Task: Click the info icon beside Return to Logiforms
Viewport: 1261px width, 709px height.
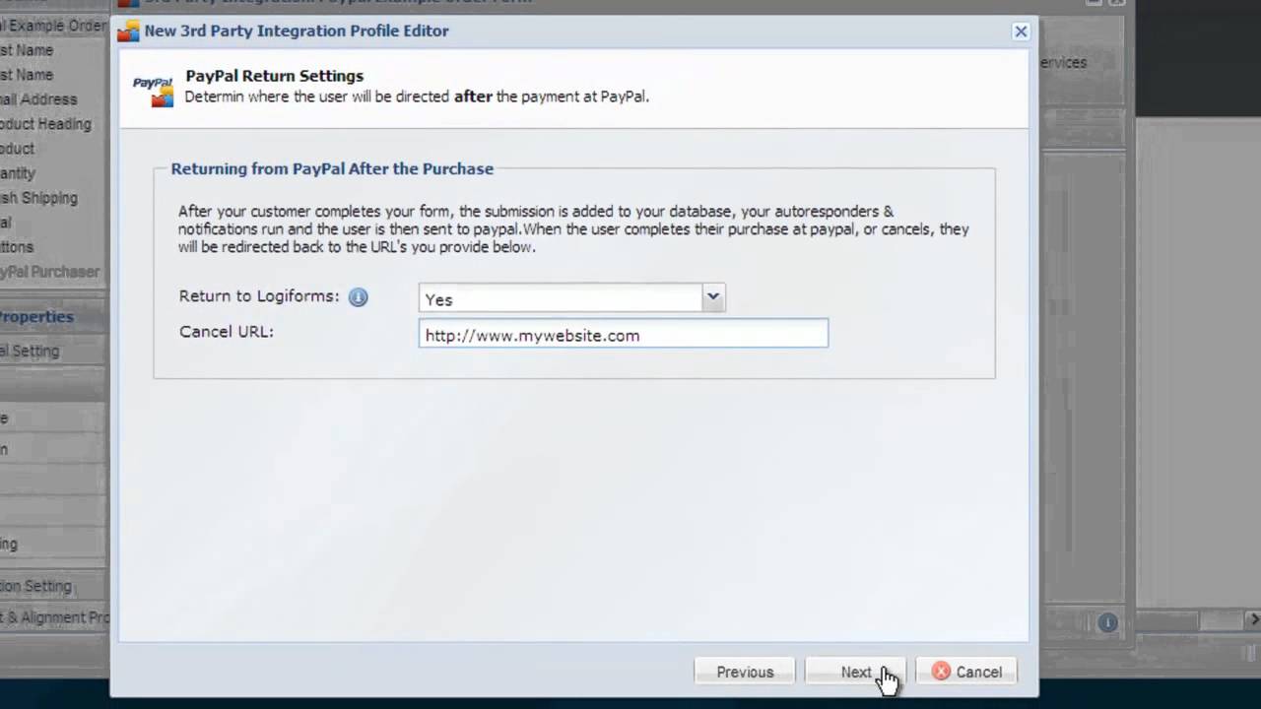Action: pos(358,297)
